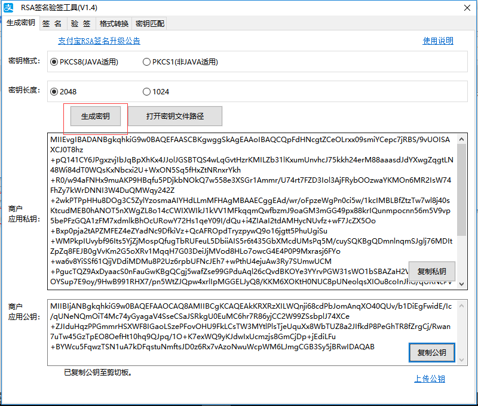Open the 使用说明 link
This screenshot has height=406, width=478.
click(x=438, y=41)
